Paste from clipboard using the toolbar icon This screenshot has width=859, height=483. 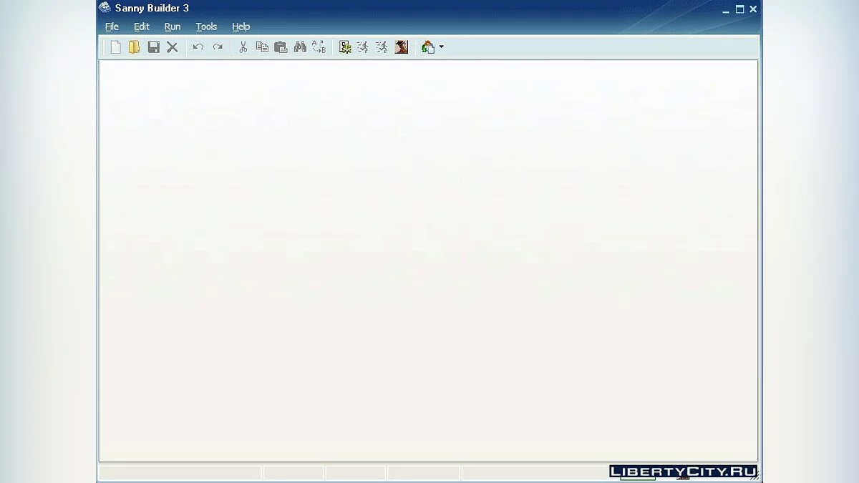281,47
